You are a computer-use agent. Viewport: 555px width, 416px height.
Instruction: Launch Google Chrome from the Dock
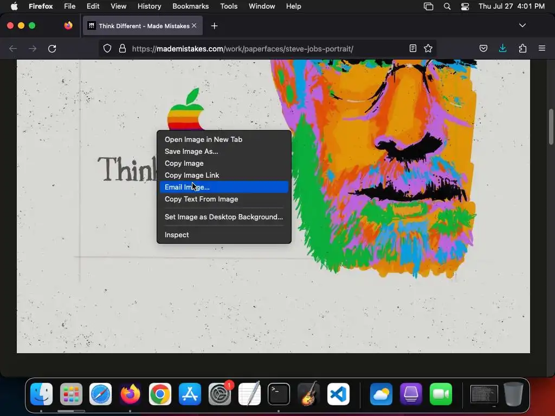[160, 394]
